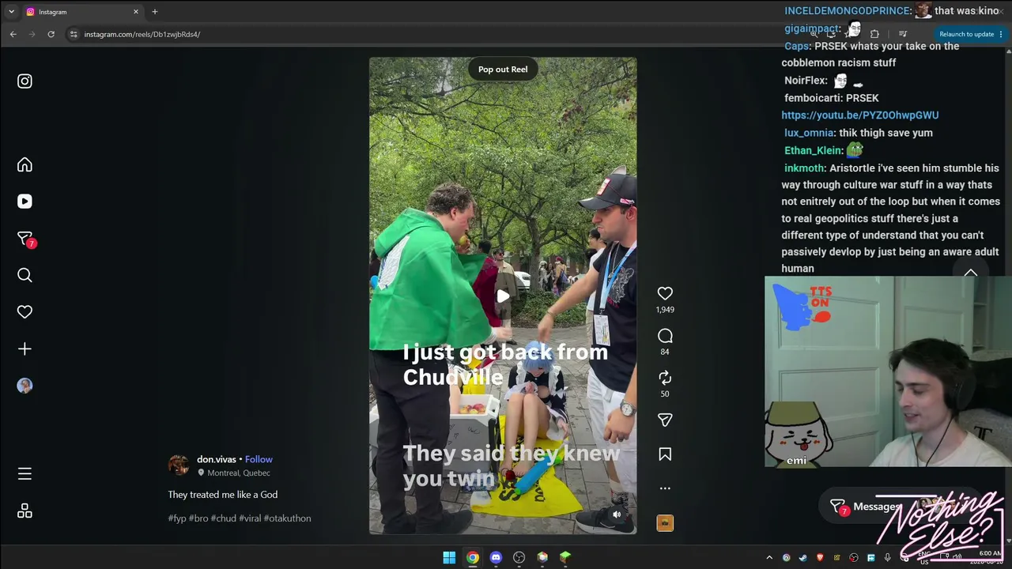Click the address bar URL
This screenshot has height=569, width=1012.
pos(142,34)
